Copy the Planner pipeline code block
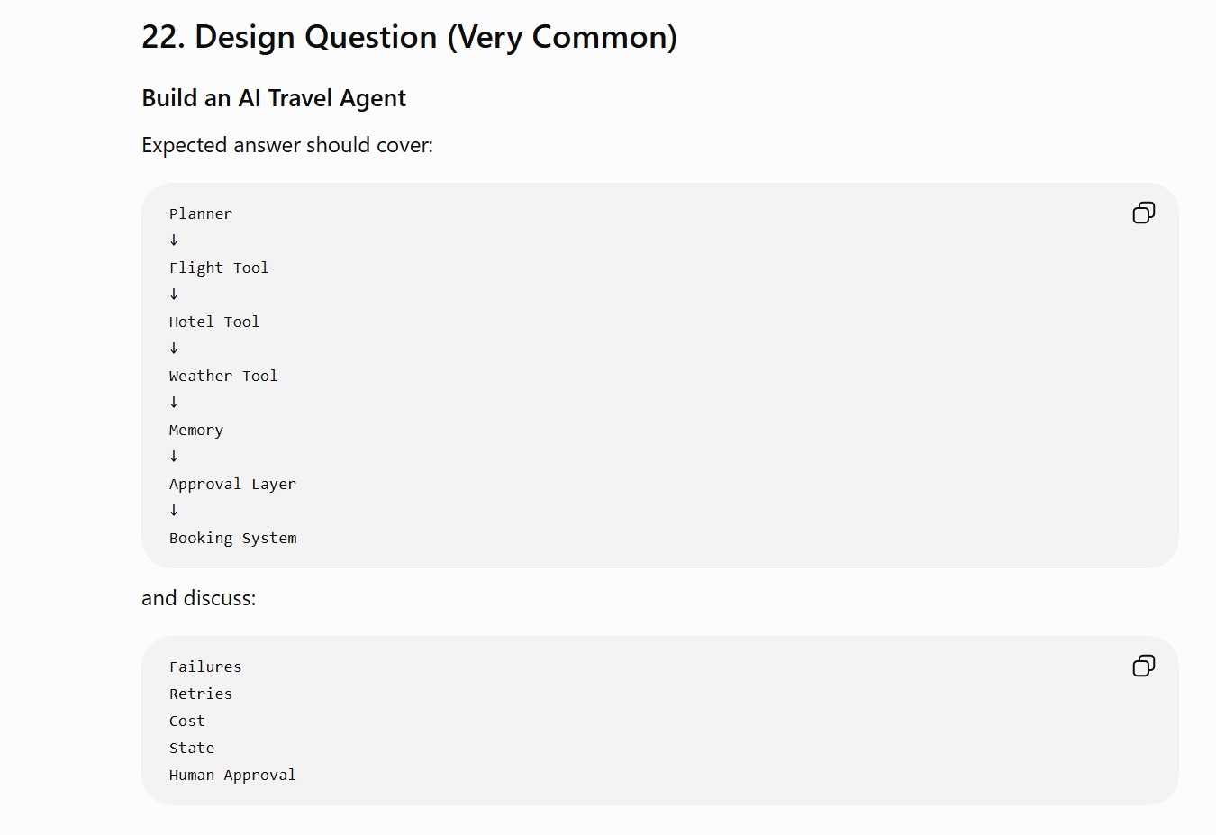 tap(1143, 213)
